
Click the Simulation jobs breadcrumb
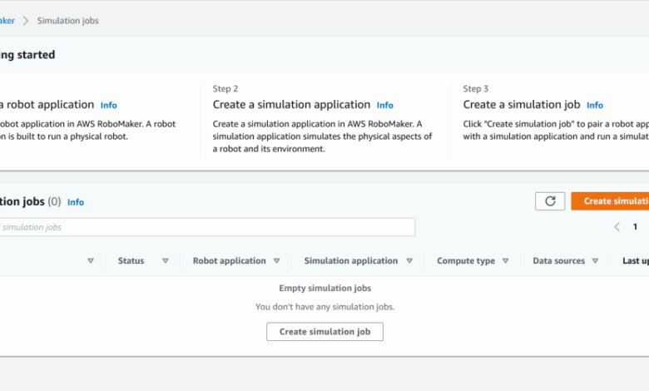coord(68,21)
